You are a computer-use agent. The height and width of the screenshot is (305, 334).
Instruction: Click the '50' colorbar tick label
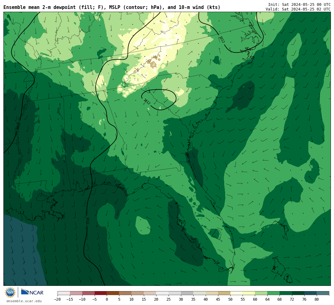230,299
